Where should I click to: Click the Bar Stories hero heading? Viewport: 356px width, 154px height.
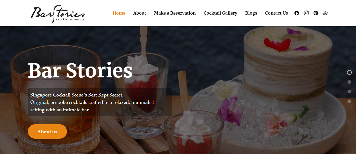coord(80,71)
